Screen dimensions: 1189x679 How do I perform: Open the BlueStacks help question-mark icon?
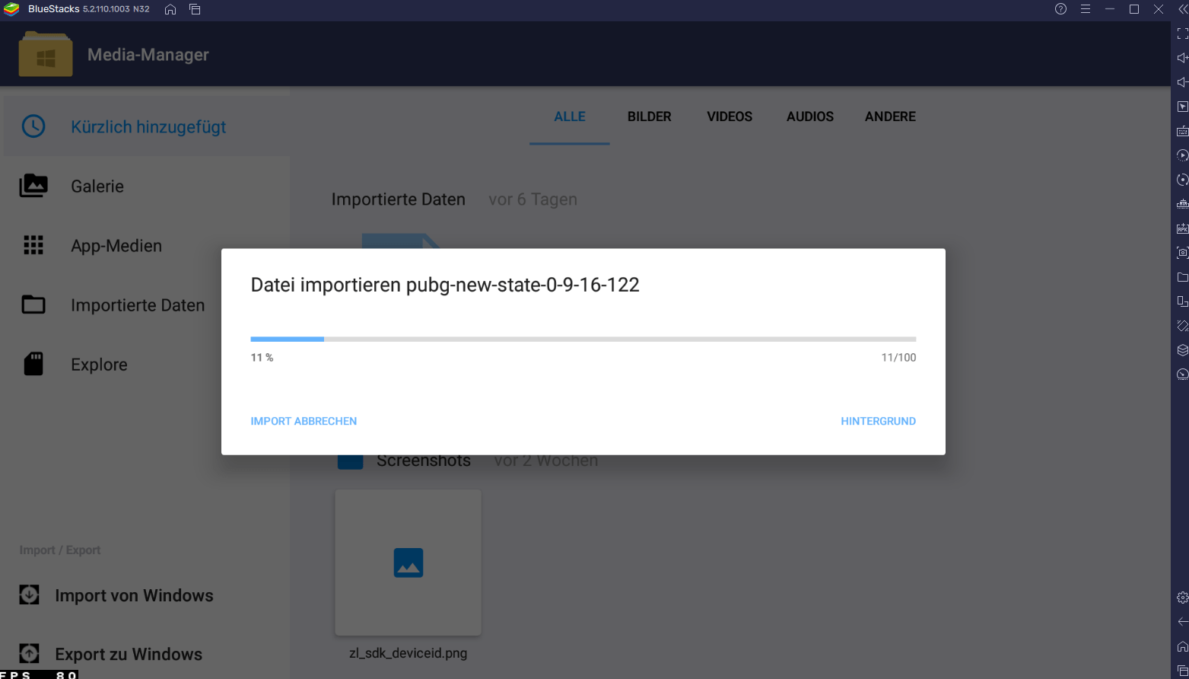click(x=1061, y=9)
